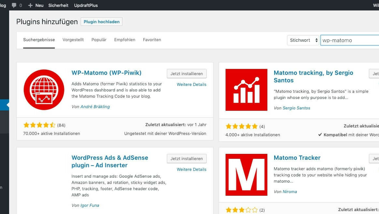Open the WordPress Ads & AdSense plugin title

110,161
